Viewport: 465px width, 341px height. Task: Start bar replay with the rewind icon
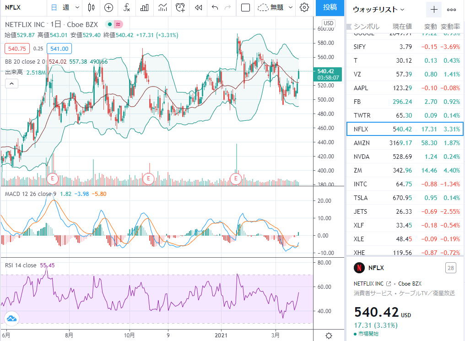coord(198,7)
